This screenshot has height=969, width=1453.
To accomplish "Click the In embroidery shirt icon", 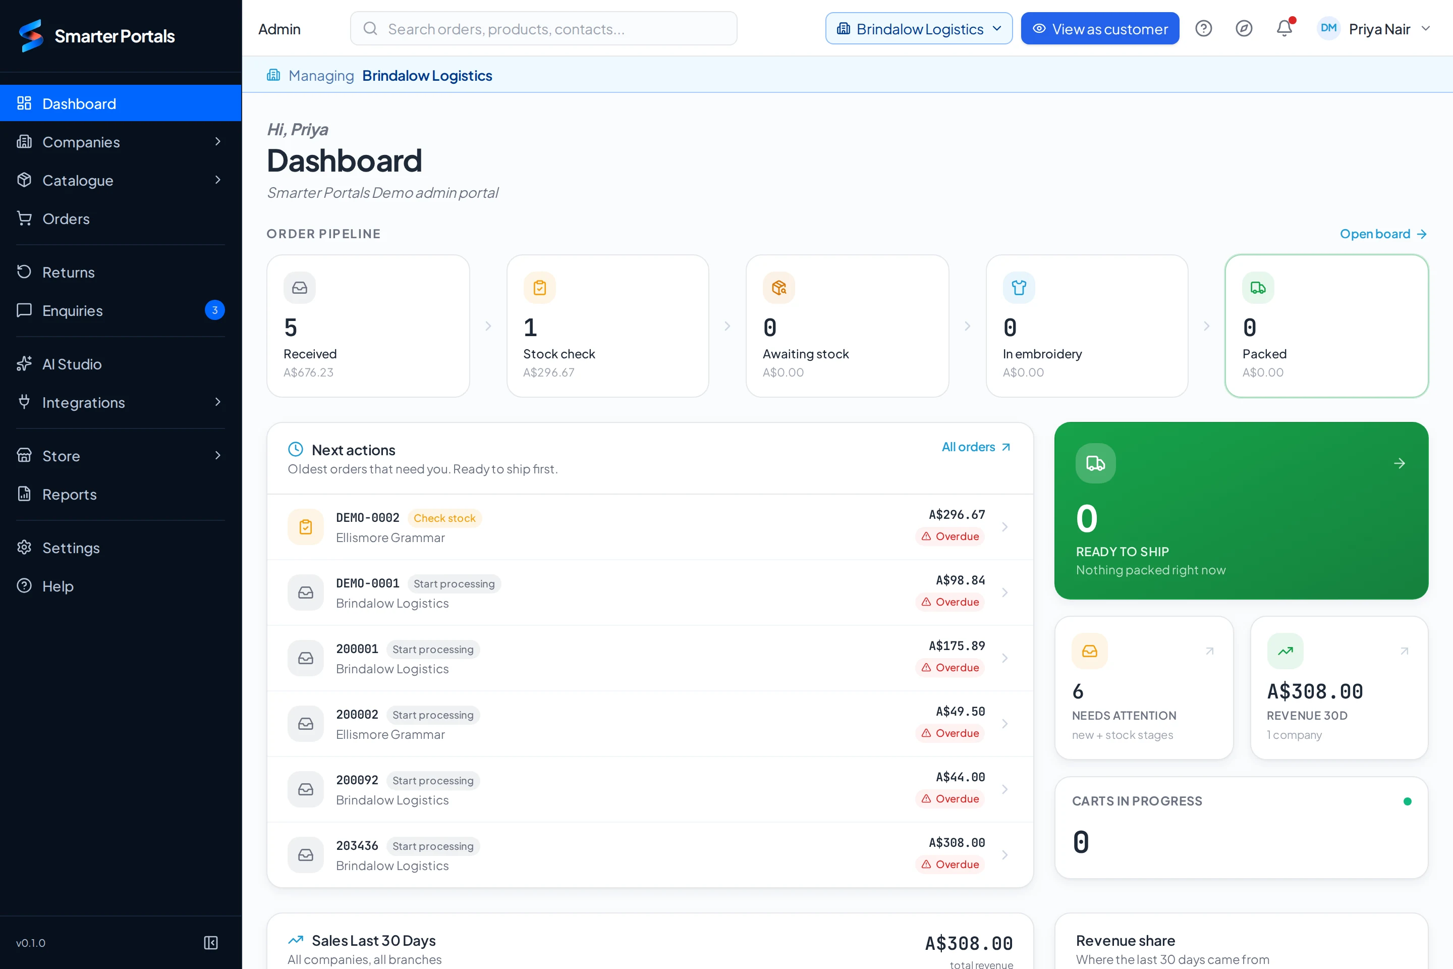I will click(x=1019, y=287).
